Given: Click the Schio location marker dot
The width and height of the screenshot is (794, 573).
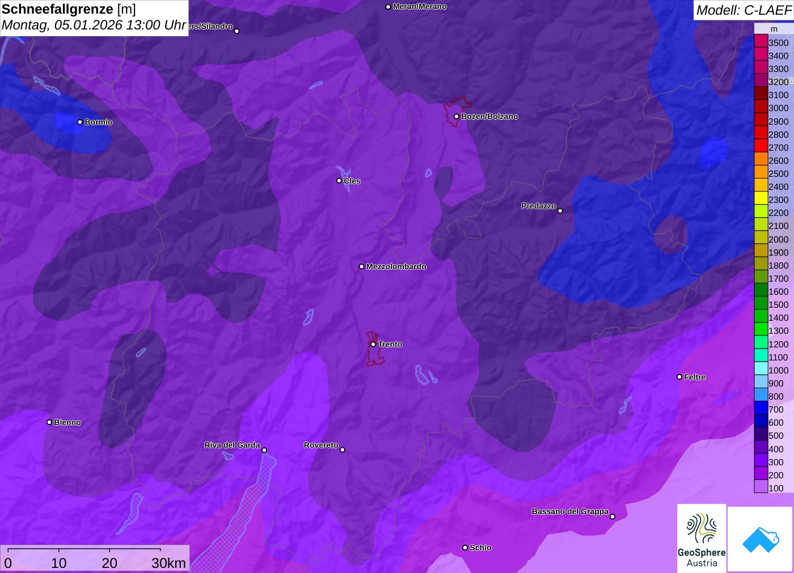Looking at the screenshot, I should point(465,547).
